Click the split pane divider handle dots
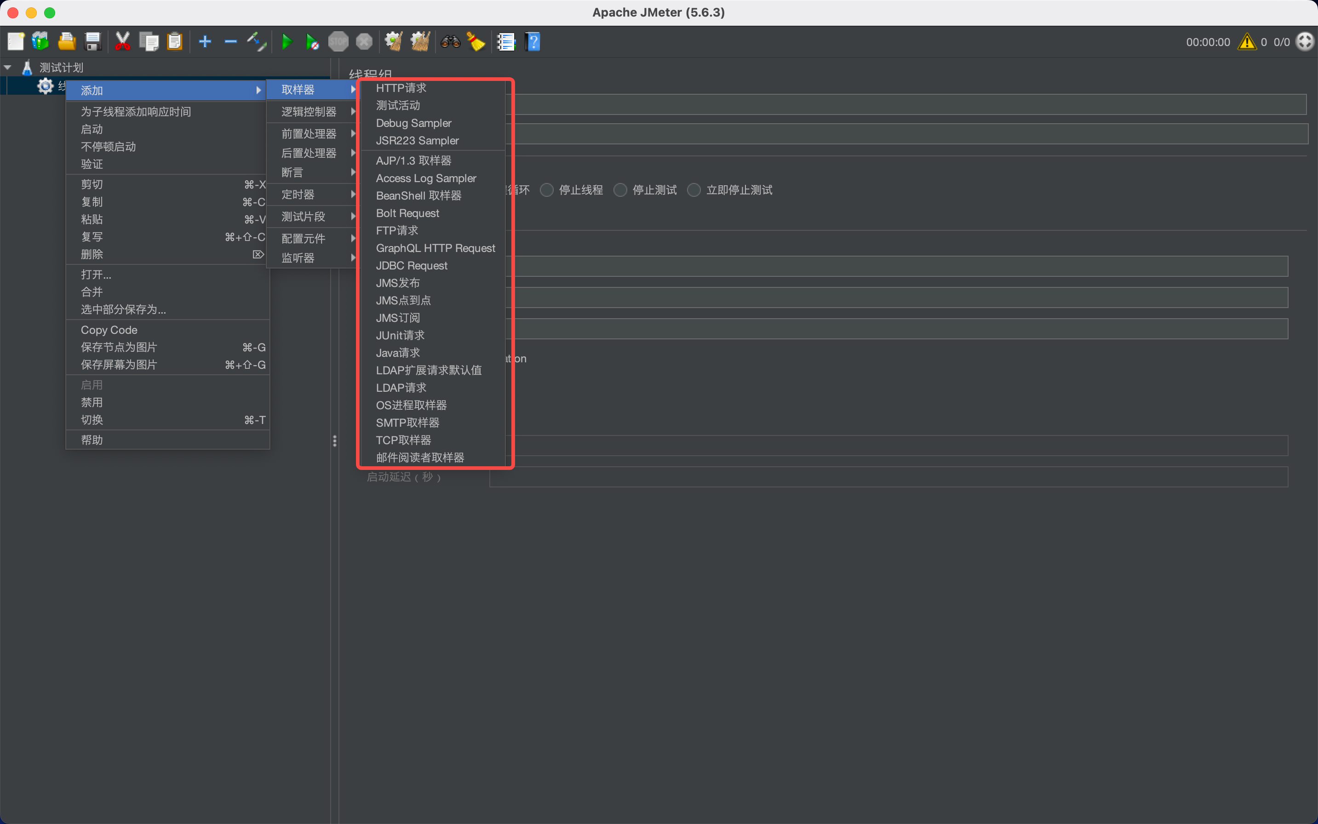Screen dimensions: 1318x824 pos(335,441)
